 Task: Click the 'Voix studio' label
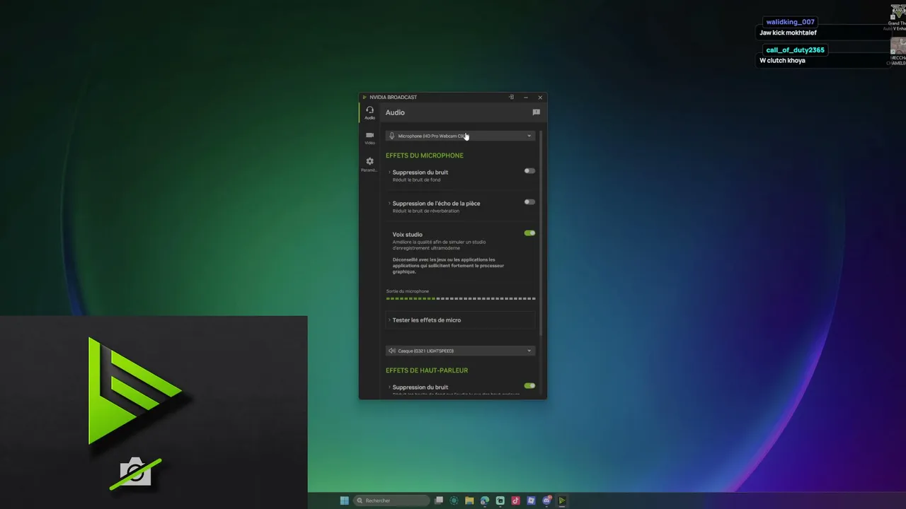(408, 235)
